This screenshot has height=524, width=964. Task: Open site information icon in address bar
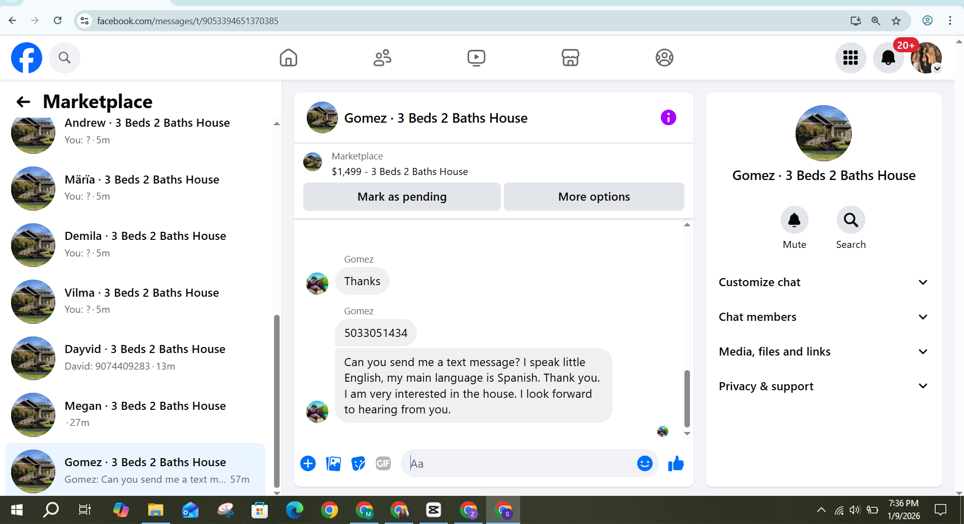pos(84,21)
